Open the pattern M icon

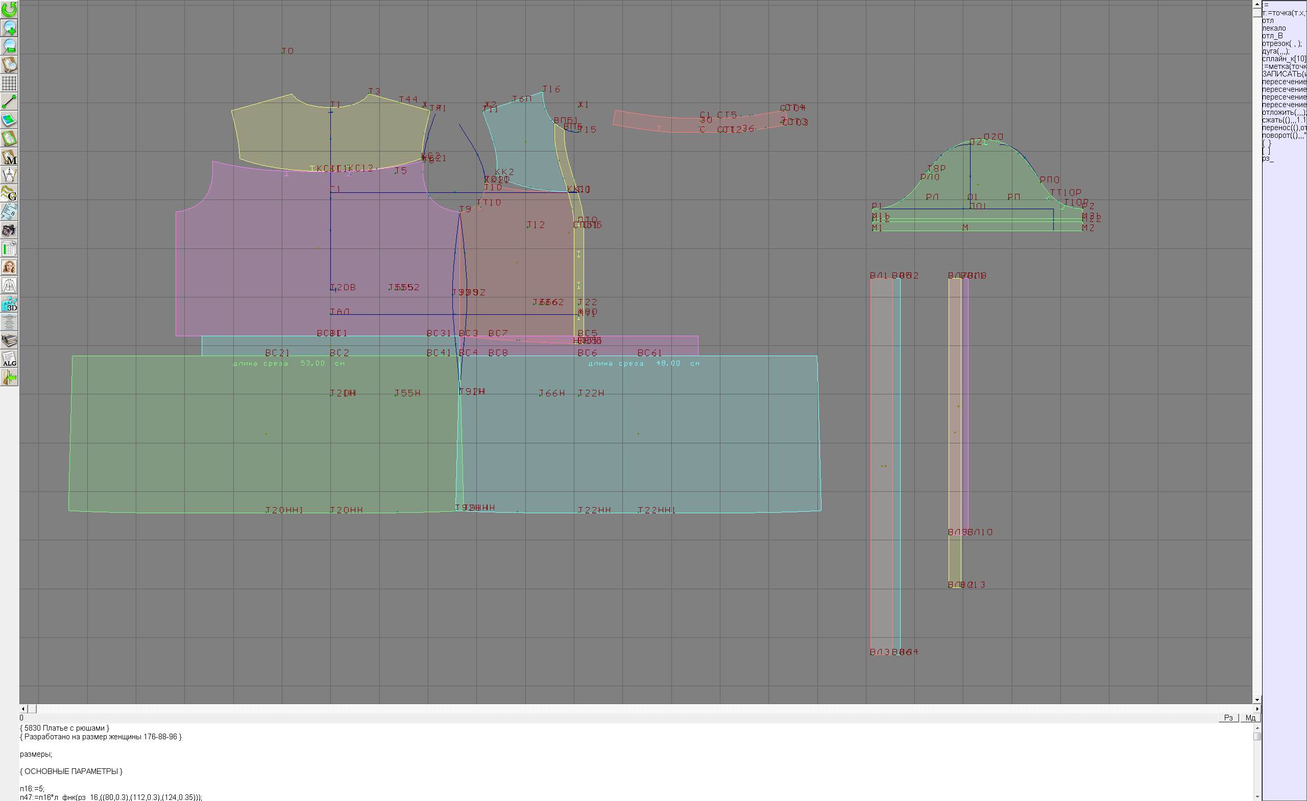pos(9,157)
